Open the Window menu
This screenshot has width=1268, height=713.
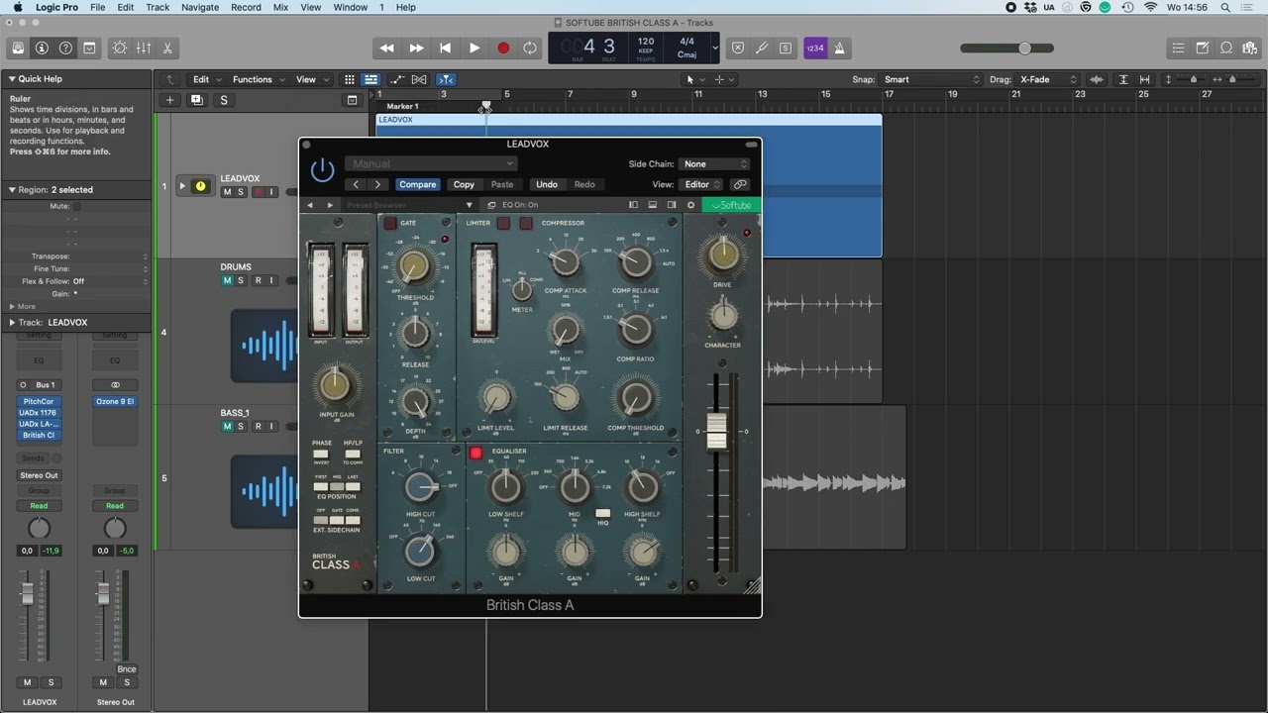tap(351, 7)
